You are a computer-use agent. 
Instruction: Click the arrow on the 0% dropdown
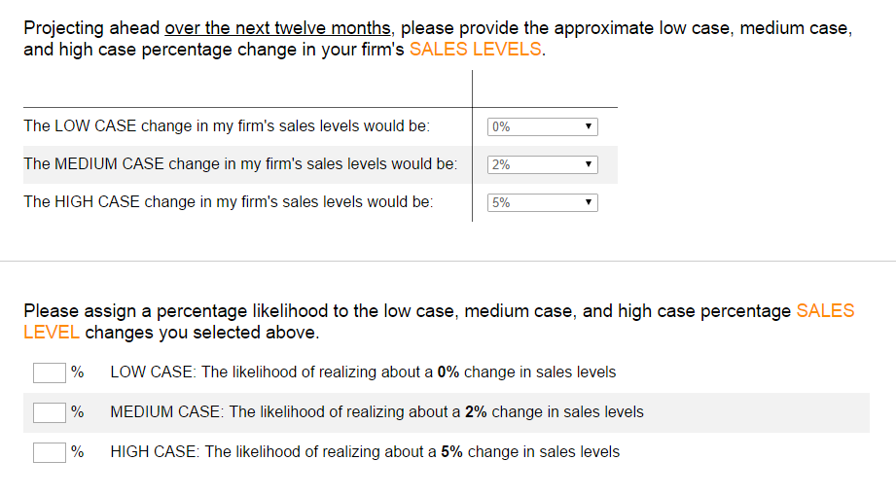[588, 126]
